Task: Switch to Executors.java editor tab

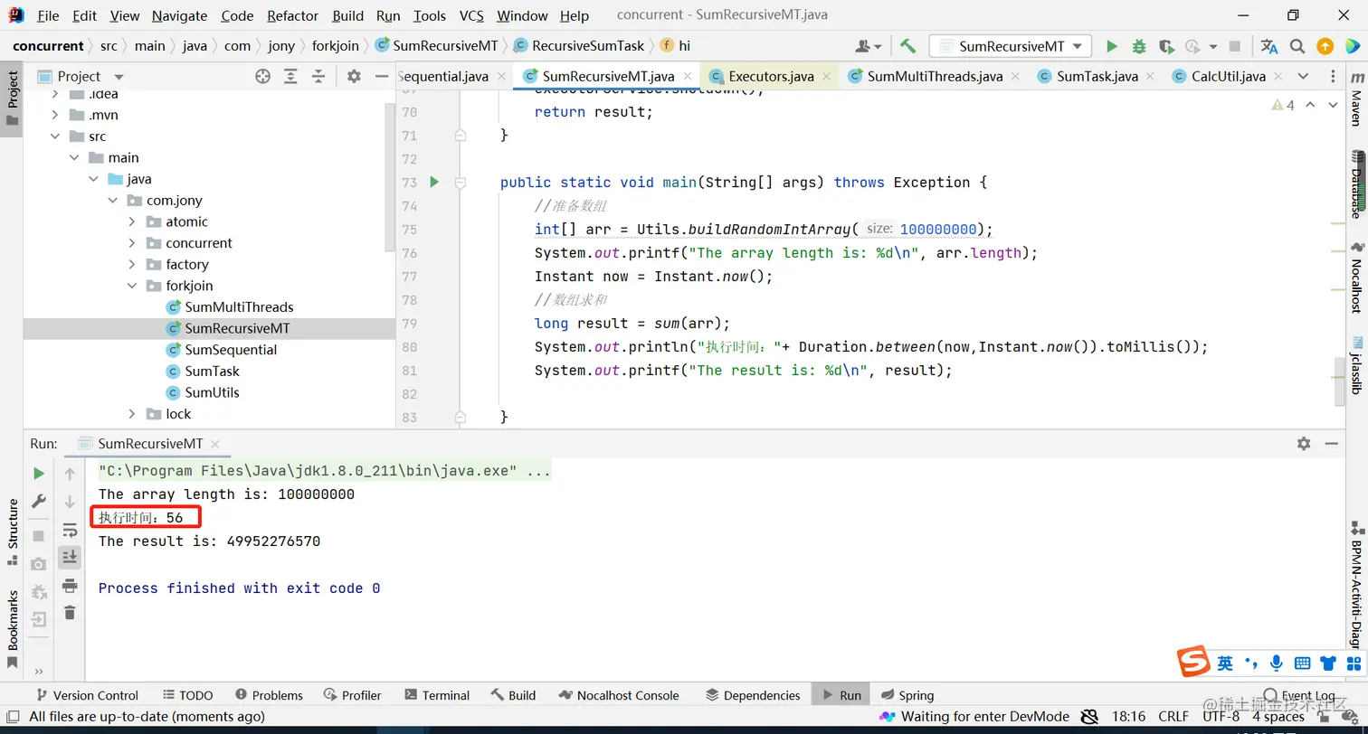Action: [x=771, y=76]
